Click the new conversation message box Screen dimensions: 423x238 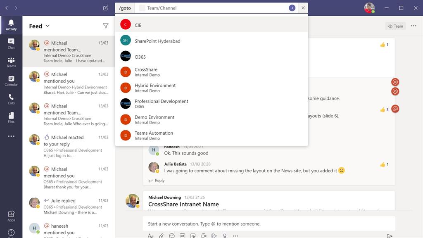(x=269, y=224)
